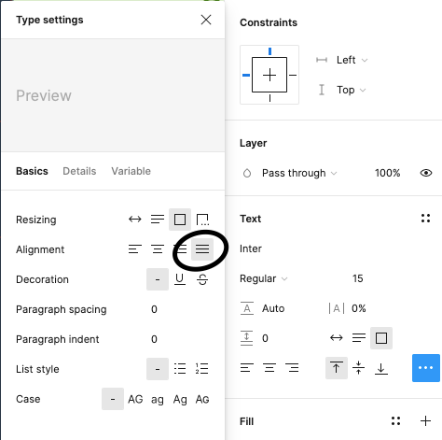This screenshot has height=440, width=442.
Task: Open text style options four-dot icon
Action: point(425,219)
